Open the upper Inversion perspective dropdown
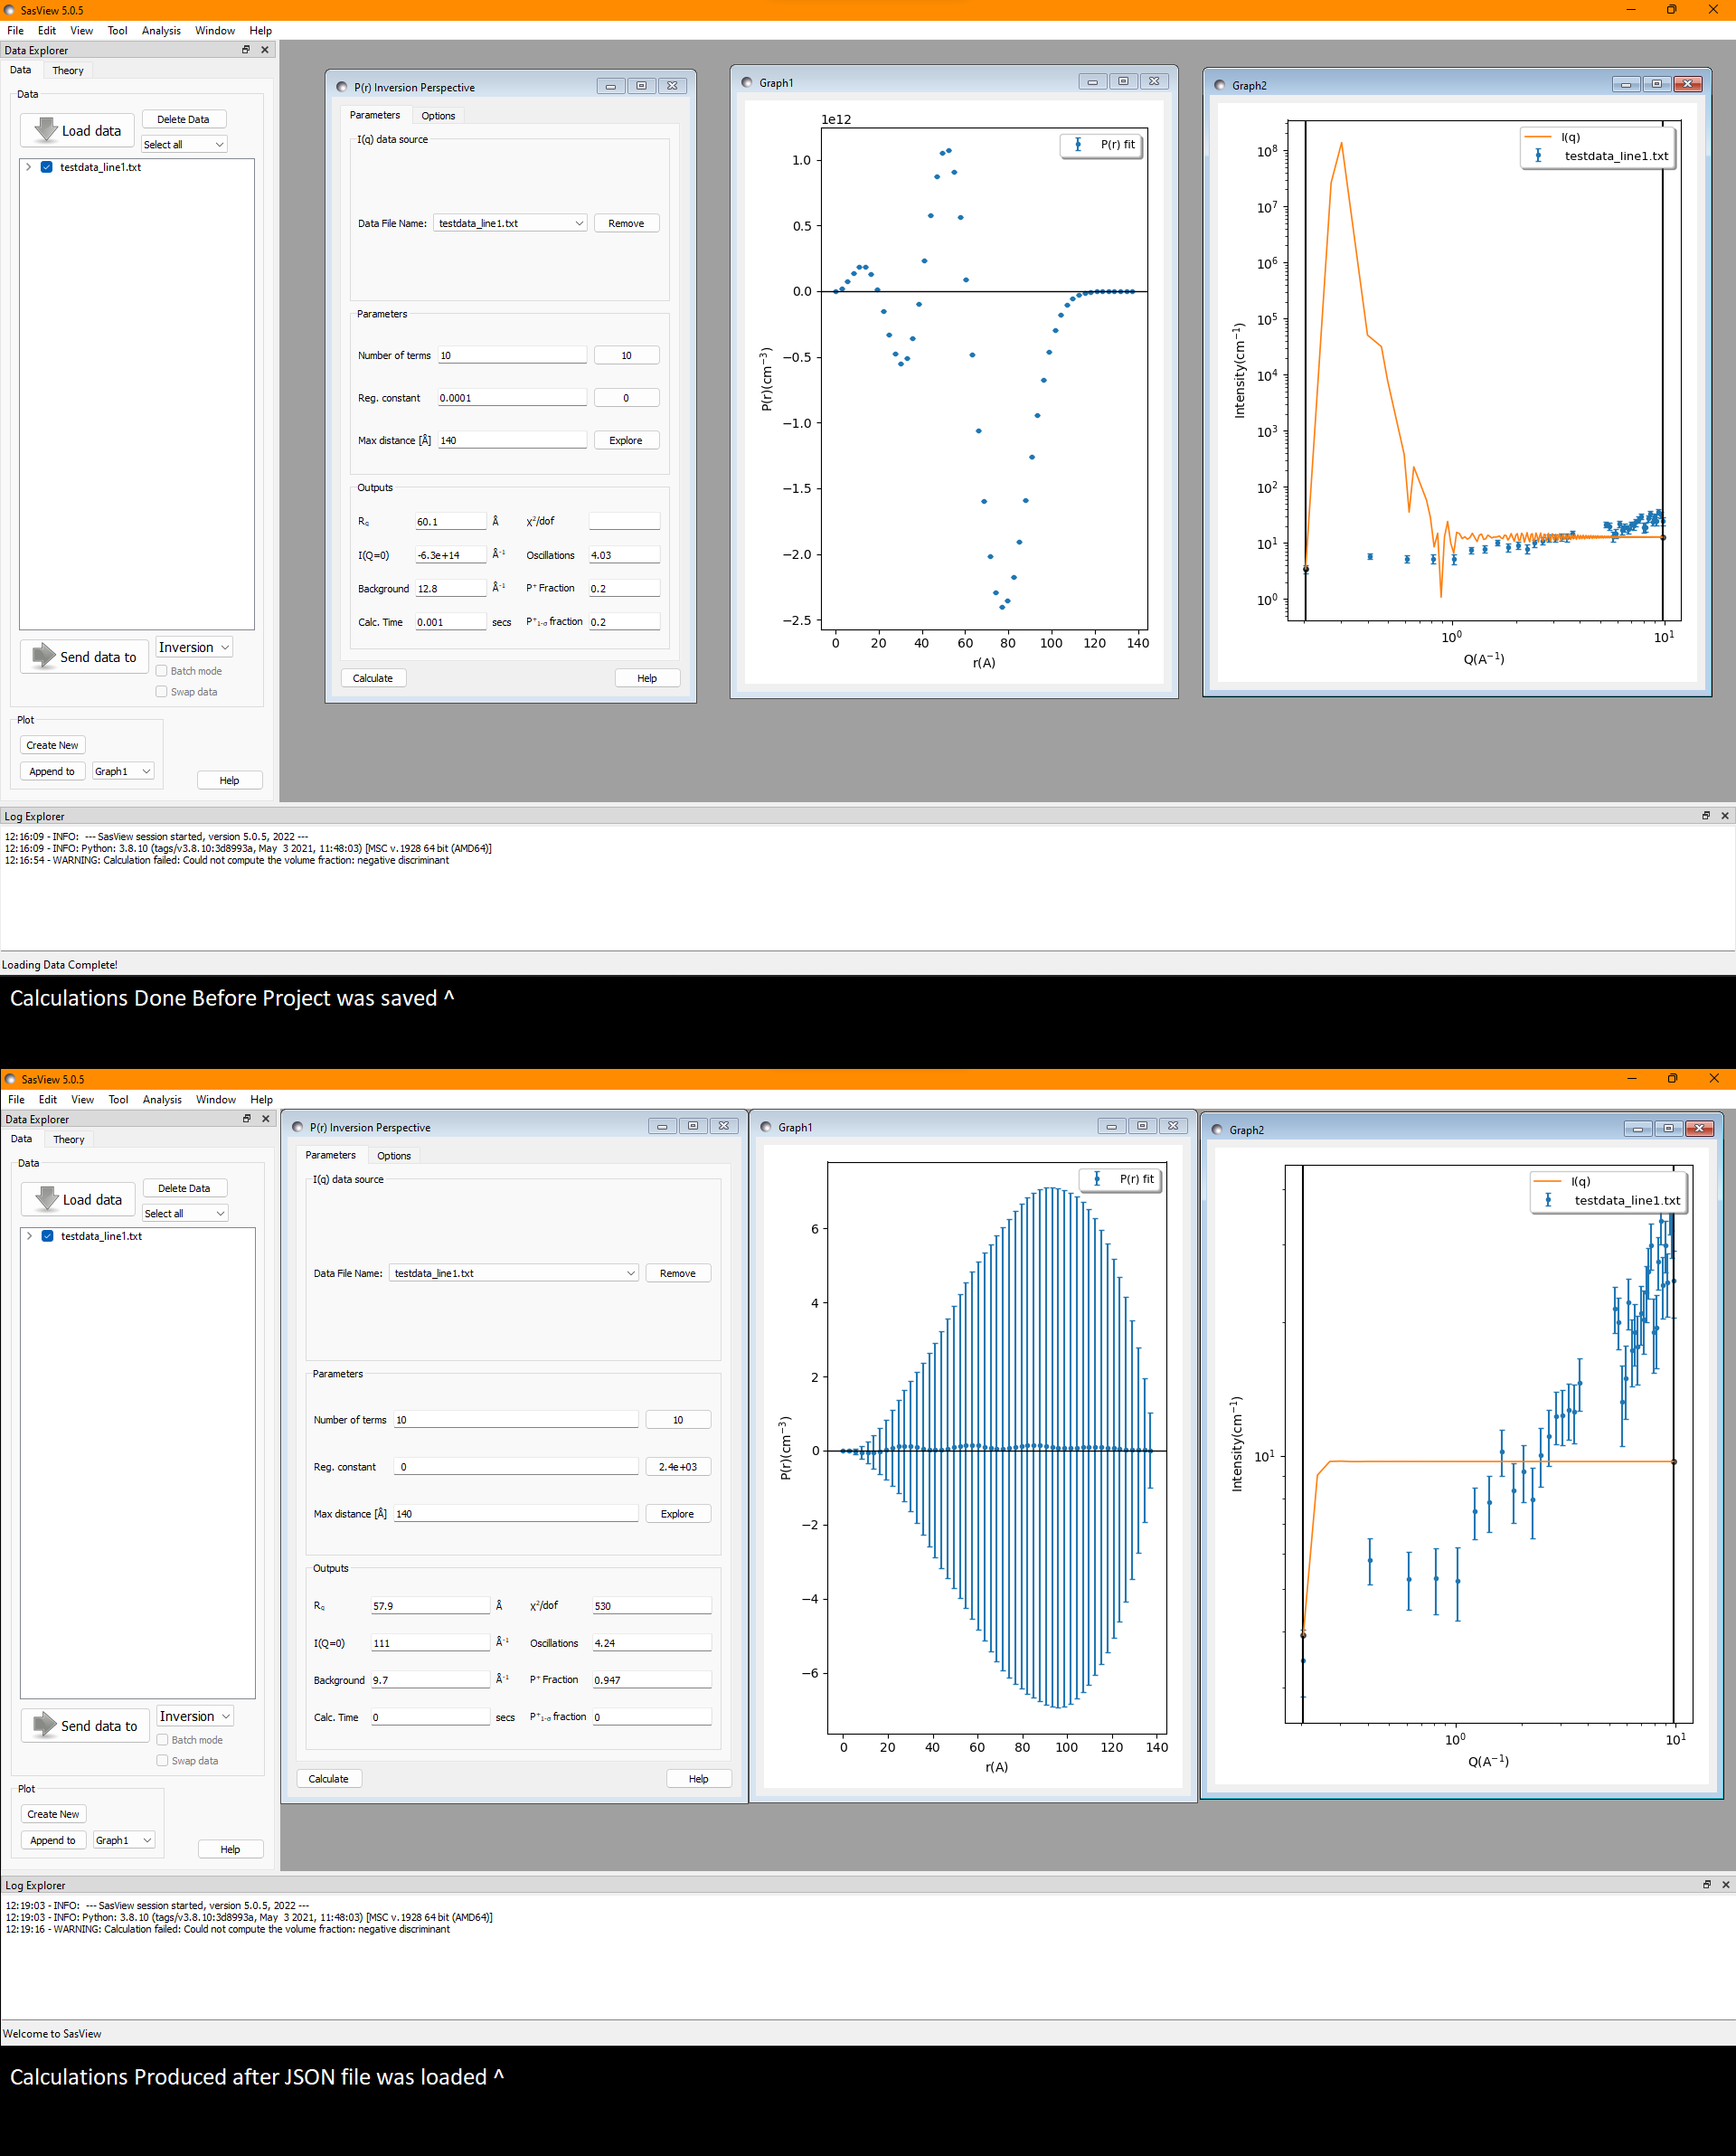Image resolution: width=1736 pixels, height=2156 pixels. 195,648
